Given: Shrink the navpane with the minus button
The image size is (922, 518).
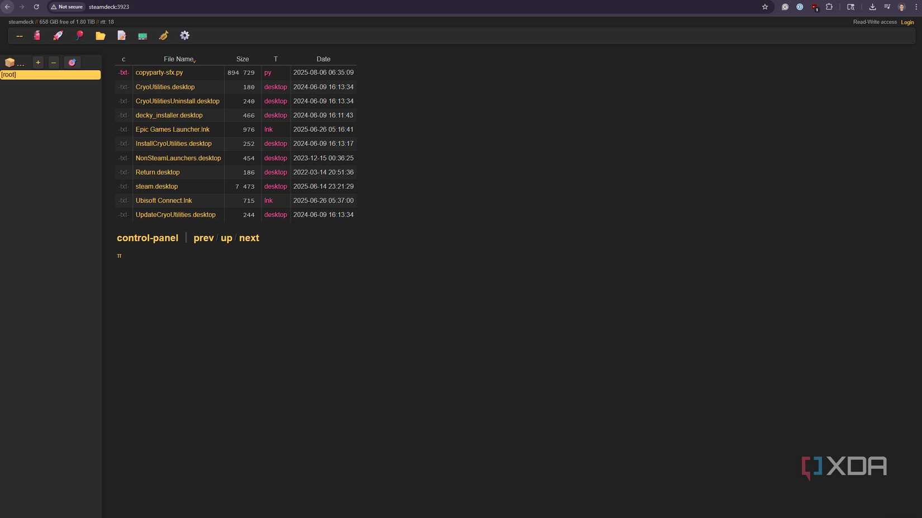Looking at the screenshot, I should [54, 62].
